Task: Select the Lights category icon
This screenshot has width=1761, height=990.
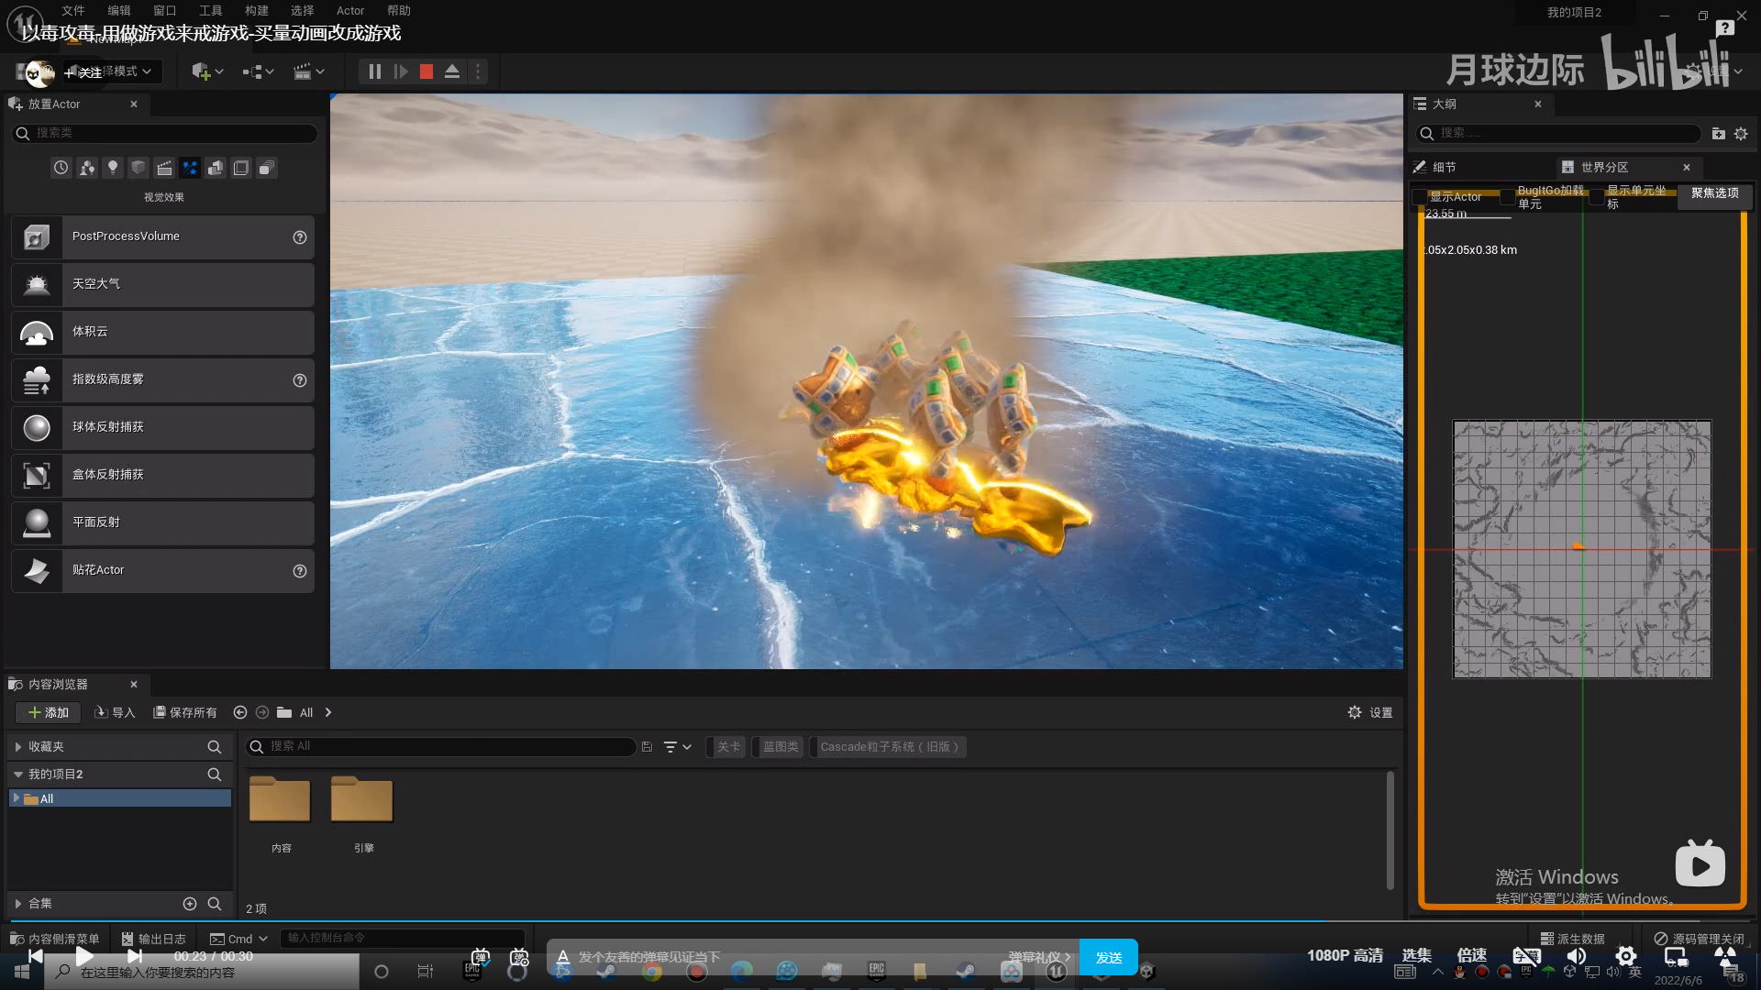Action: coord(113,168)
